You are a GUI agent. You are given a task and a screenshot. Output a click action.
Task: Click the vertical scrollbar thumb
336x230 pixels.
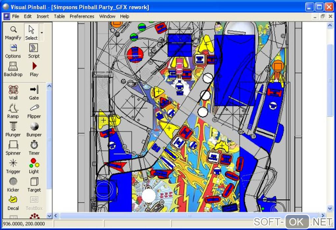click(x=330, y=80)
